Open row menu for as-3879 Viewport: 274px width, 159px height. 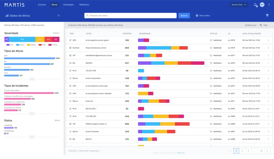pos(268,40)
